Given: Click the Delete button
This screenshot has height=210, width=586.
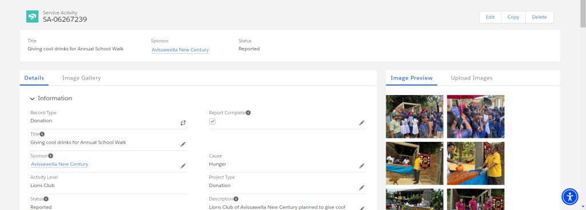Looking at the screenshot, I should coord(539,17).
